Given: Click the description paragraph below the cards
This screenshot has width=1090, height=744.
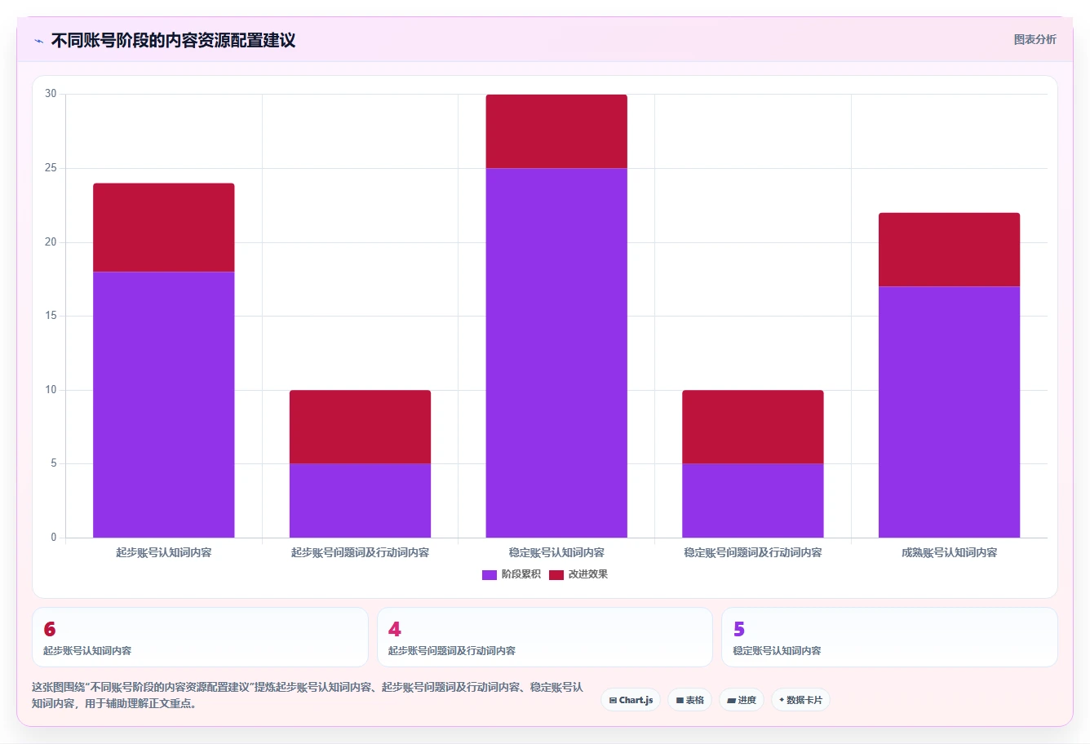Looking at the screenshot, I should (x=308, y=695).
